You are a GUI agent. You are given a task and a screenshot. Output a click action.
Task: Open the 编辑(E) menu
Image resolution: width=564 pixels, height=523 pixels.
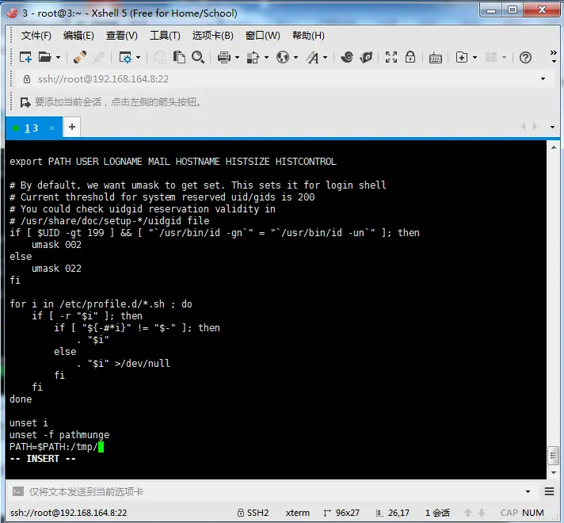78,36
